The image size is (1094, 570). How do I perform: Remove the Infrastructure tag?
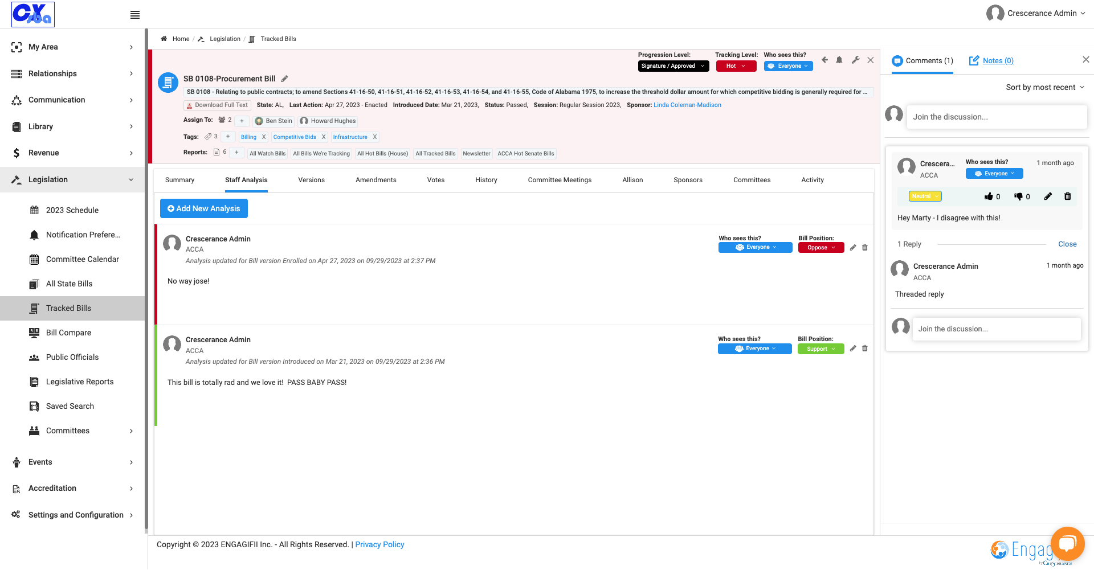click(375, 137)
